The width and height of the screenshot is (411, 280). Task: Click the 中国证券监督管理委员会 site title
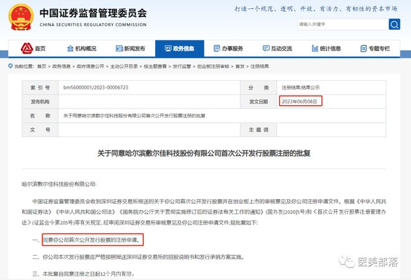tap(93, 13)
